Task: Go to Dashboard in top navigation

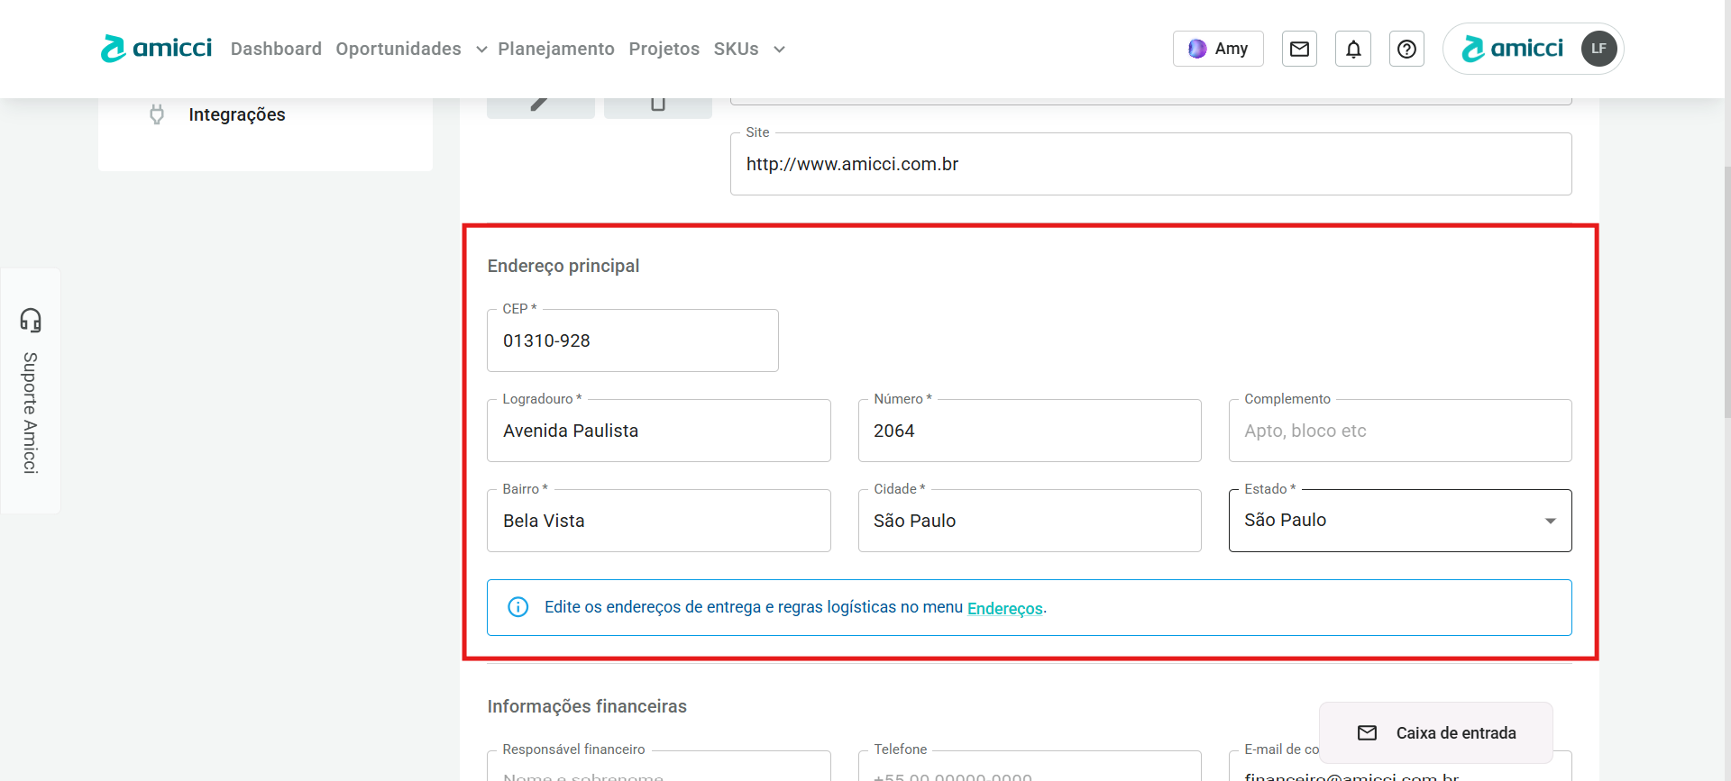Action: (276, 49)
